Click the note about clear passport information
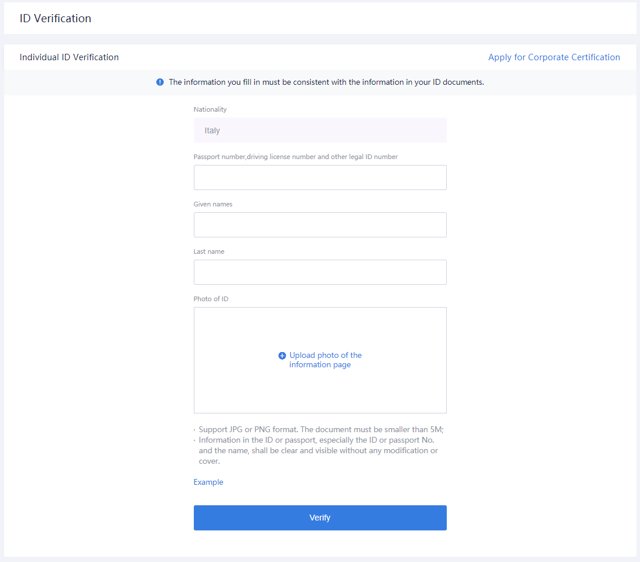Screen dimensions: 640x562 [318, 450]
